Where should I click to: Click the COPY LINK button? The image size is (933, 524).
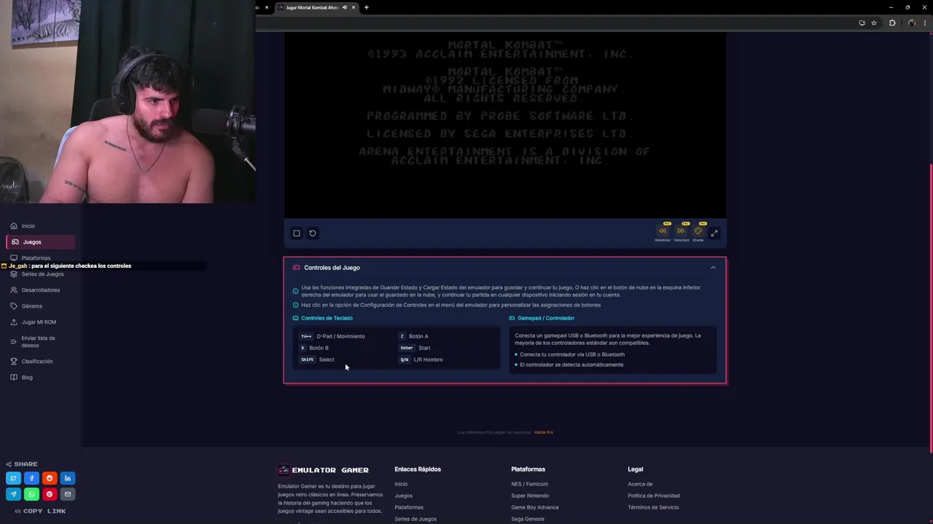tap(40, 511)
